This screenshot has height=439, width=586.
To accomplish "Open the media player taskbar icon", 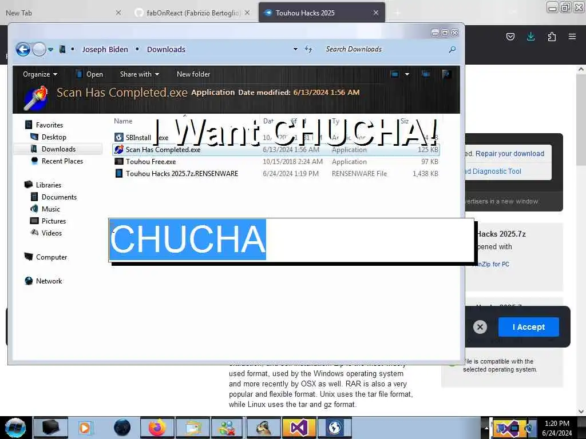I will [x=85, y=428].
